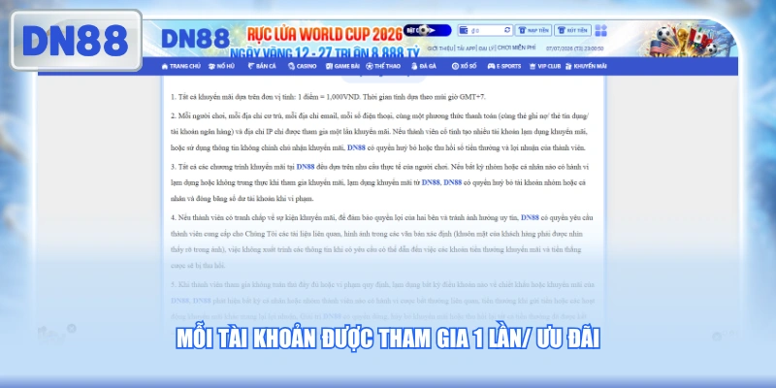Click the balance amount field
The height and width of the screenshot is (388, 776).
click(486, 30)
